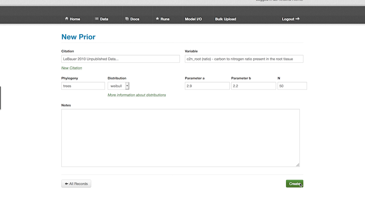Click the Citation search field
The height and width of the screenshot is (202, 365).
tap(120, 59)
